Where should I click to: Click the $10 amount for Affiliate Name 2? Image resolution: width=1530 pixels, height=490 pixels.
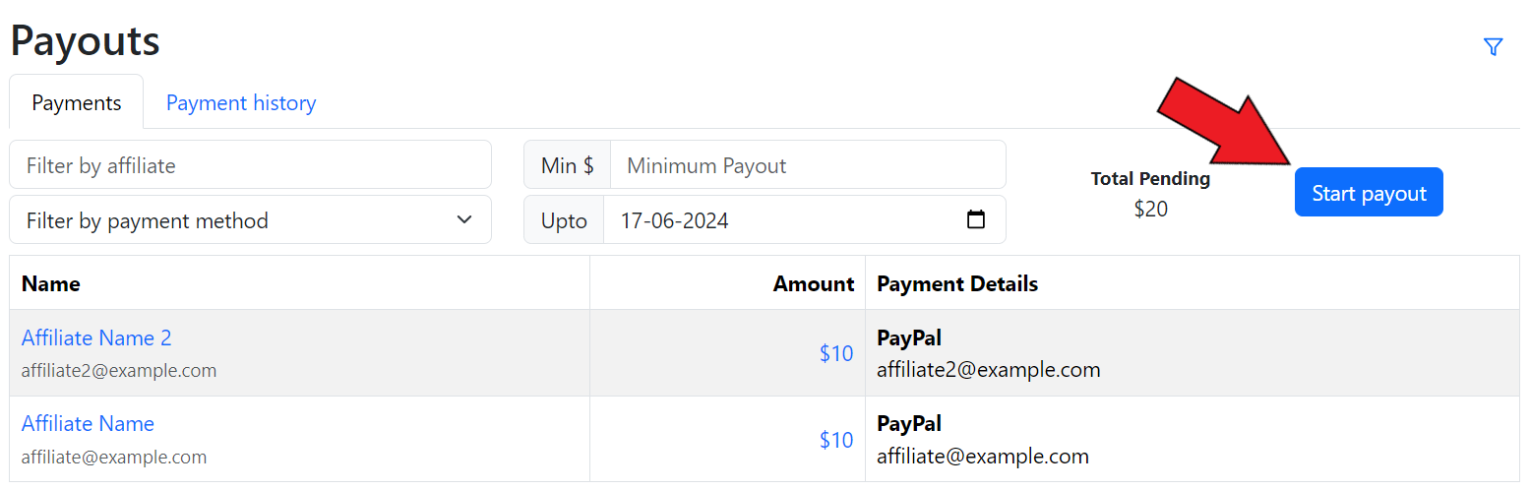pos(835,354)
